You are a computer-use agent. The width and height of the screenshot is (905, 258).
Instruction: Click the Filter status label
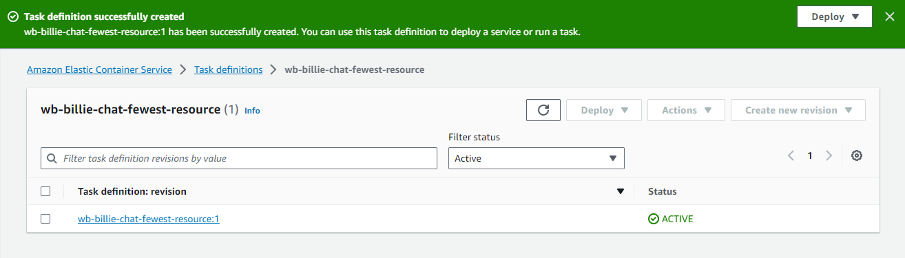click(x=474, y=137)
